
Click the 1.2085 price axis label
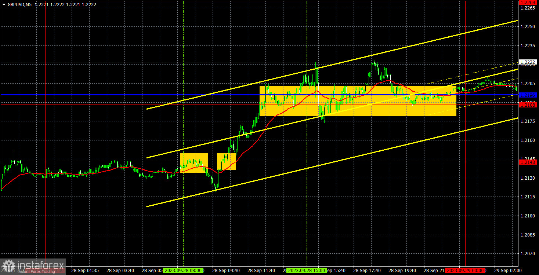(x=527, y=235)
